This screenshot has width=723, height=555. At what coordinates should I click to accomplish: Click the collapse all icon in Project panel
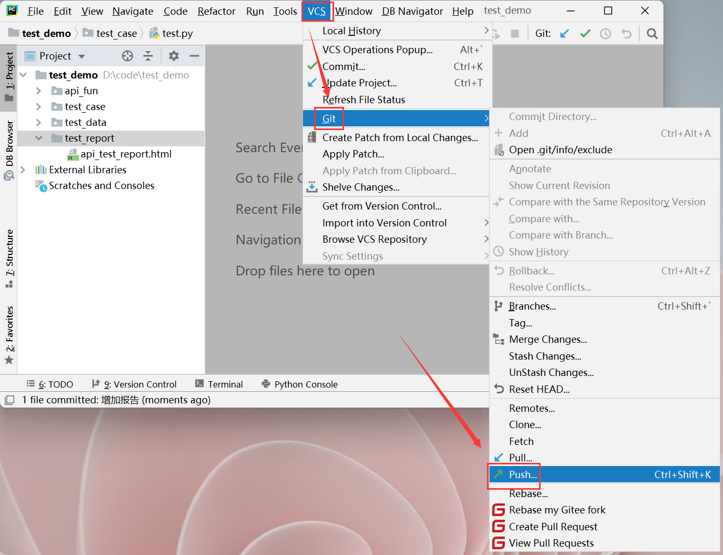(148, 56)
